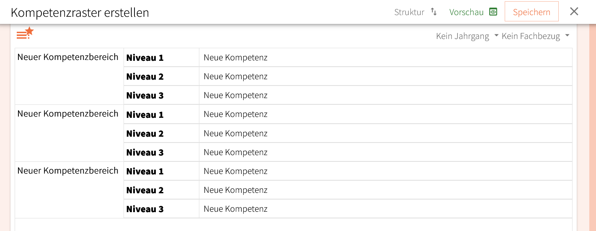
Task: Edit Neue Kompetenz for third Niveau 2
Action: click(235, 190)
